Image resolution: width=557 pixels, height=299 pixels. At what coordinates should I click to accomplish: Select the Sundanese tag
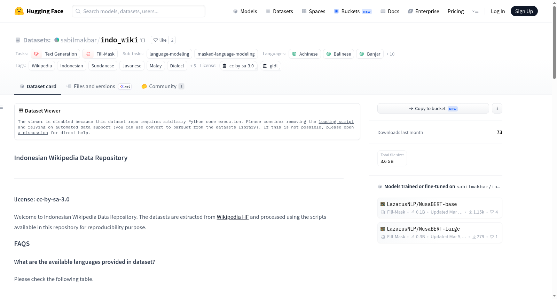[103, 66]
